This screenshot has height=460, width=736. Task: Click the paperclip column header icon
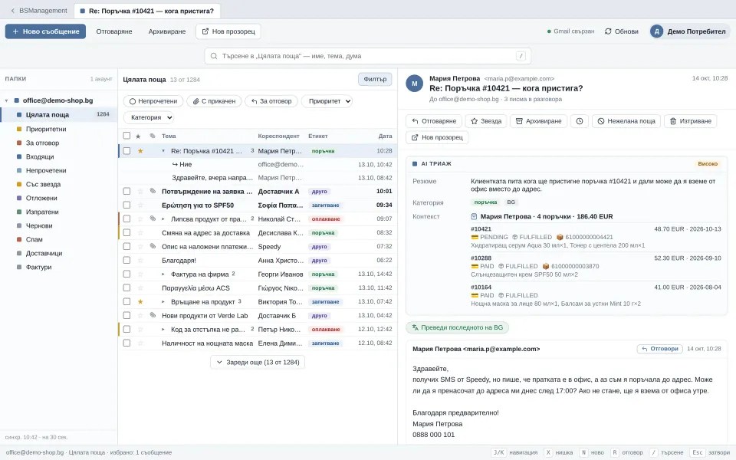(153, 136)
